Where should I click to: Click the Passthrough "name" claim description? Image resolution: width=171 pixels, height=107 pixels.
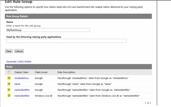coord(85,84)
